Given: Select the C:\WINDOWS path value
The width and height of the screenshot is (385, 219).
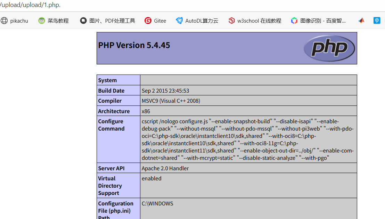Looking at the screenshot, I should pos(157,203).
